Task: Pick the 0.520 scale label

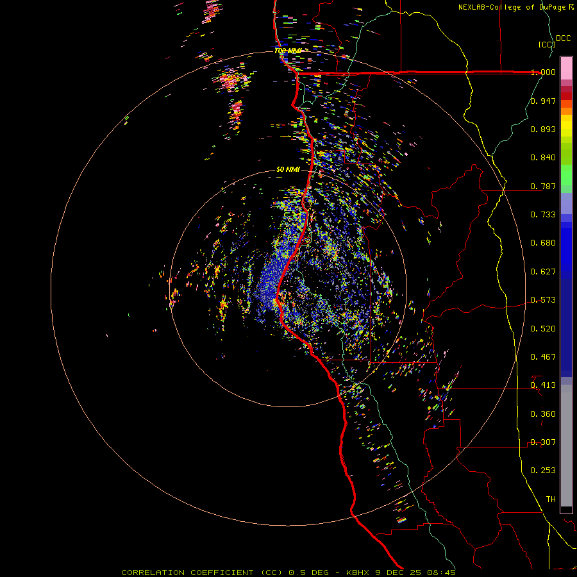Action: pyautogui.click(x=543, y=328)
